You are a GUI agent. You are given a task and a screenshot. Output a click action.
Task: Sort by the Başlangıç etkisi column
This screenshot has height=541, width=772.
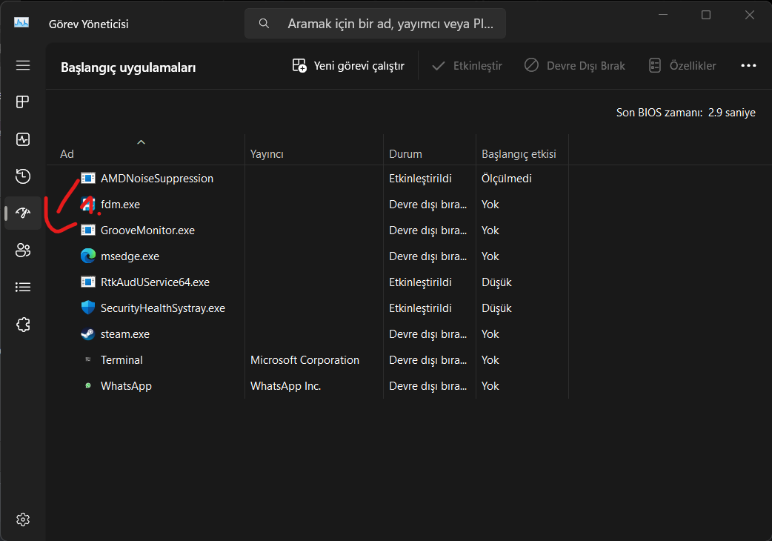519,154
